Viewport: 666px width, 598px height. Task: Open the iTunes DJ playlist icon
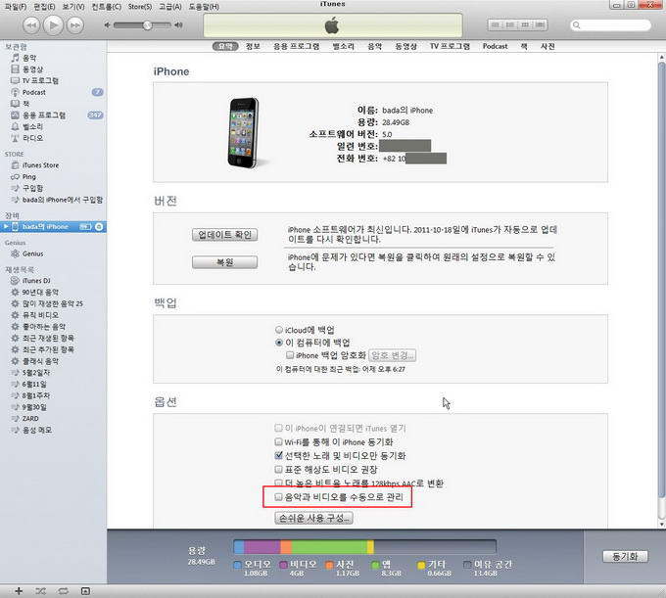[15, 281]
